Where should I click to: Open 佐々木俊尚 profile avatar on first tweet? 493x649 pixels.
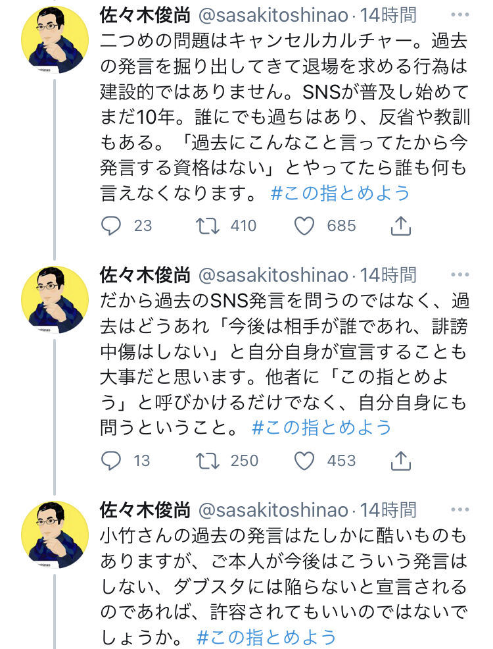55,40
